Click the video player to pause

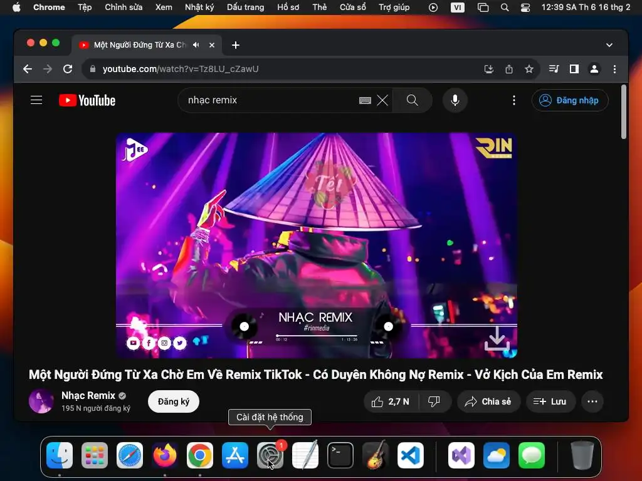(x=316, y=246)
